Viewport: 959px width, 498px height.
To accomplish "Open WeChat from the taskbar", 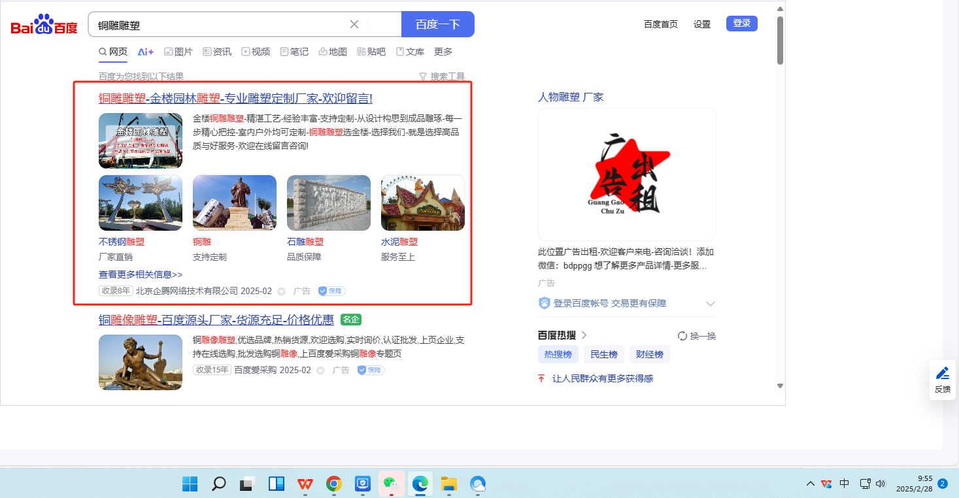I will tap(391, 484).
